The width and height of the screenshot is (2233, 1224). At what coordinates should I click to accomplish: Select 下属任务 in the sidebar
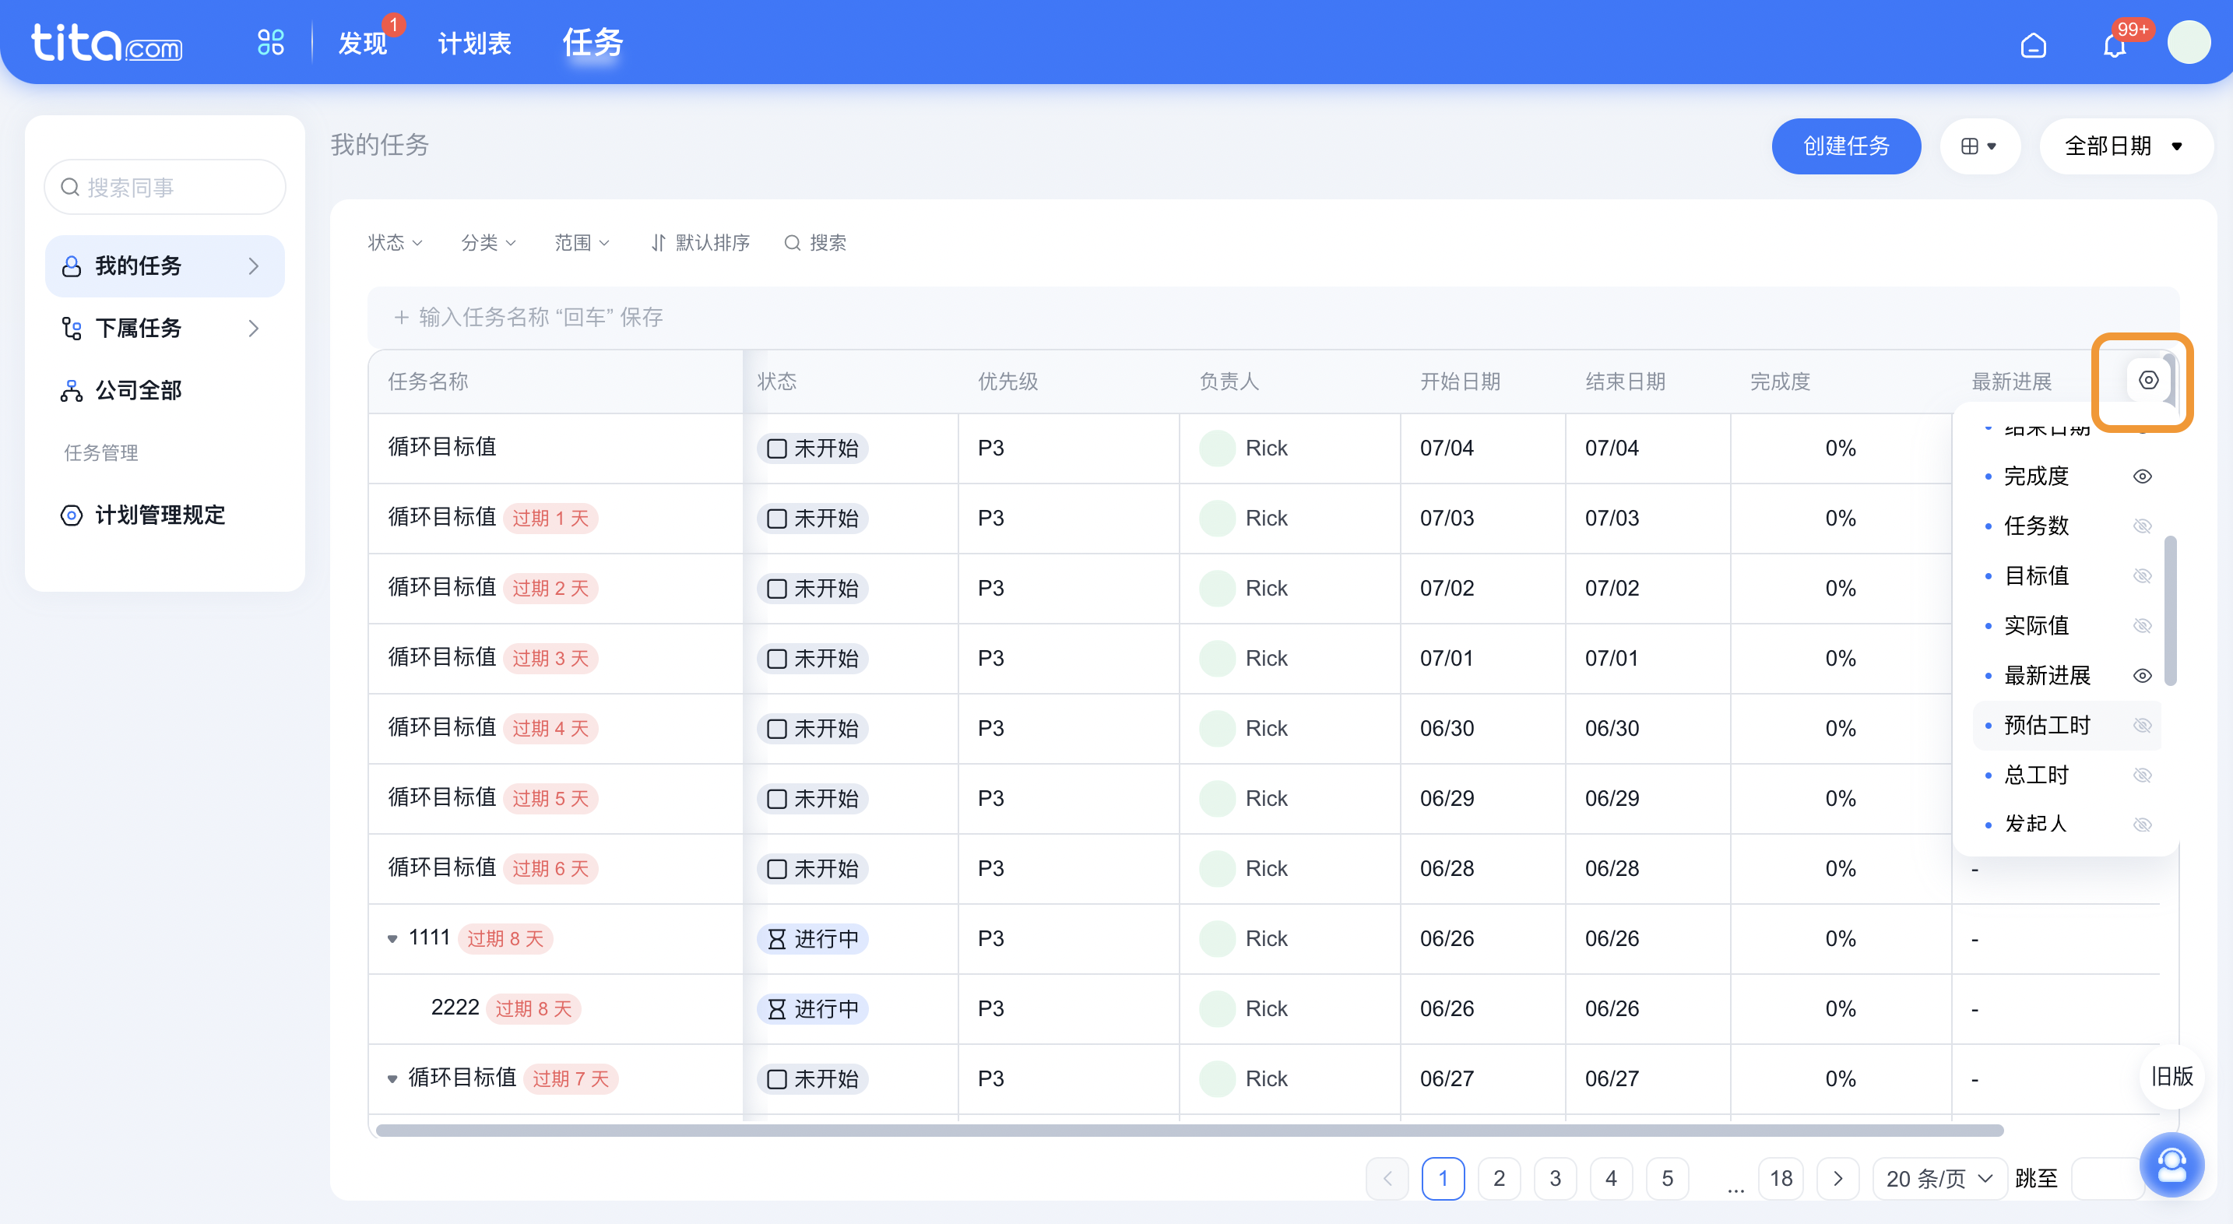[165, 329]
